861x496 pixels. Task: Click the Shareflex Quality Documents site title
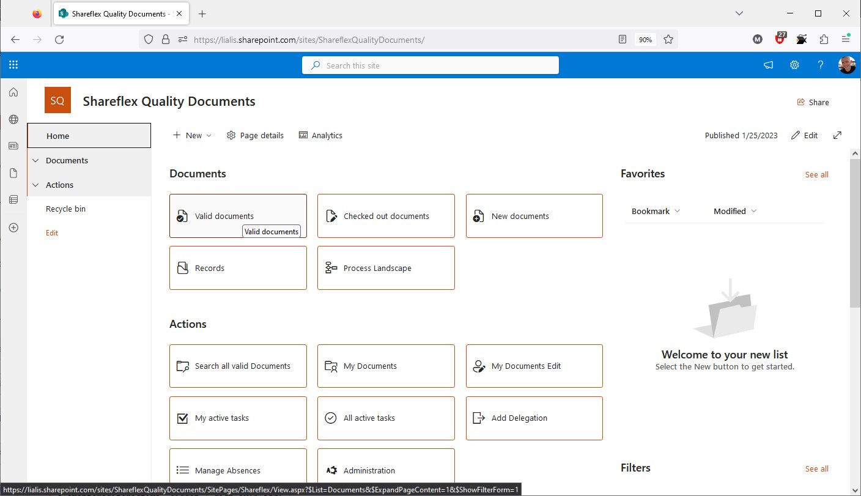point(169,102)
